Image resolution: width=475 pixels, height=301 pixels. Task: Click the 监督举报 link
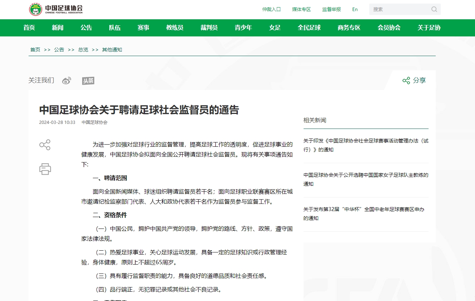click(x=331, y=9)
